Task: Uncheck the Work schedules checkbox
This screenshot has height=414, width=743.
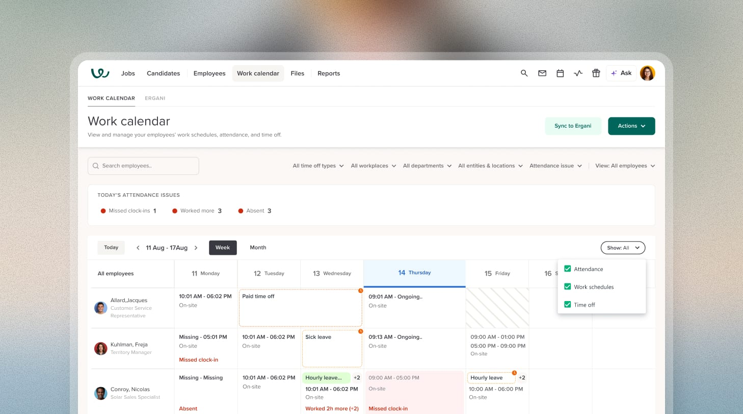Action: (567, 287)
